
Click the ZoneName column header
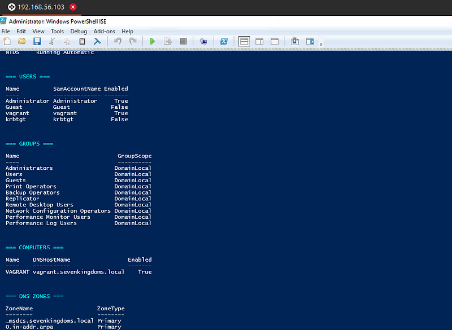(x=19, y=309)
